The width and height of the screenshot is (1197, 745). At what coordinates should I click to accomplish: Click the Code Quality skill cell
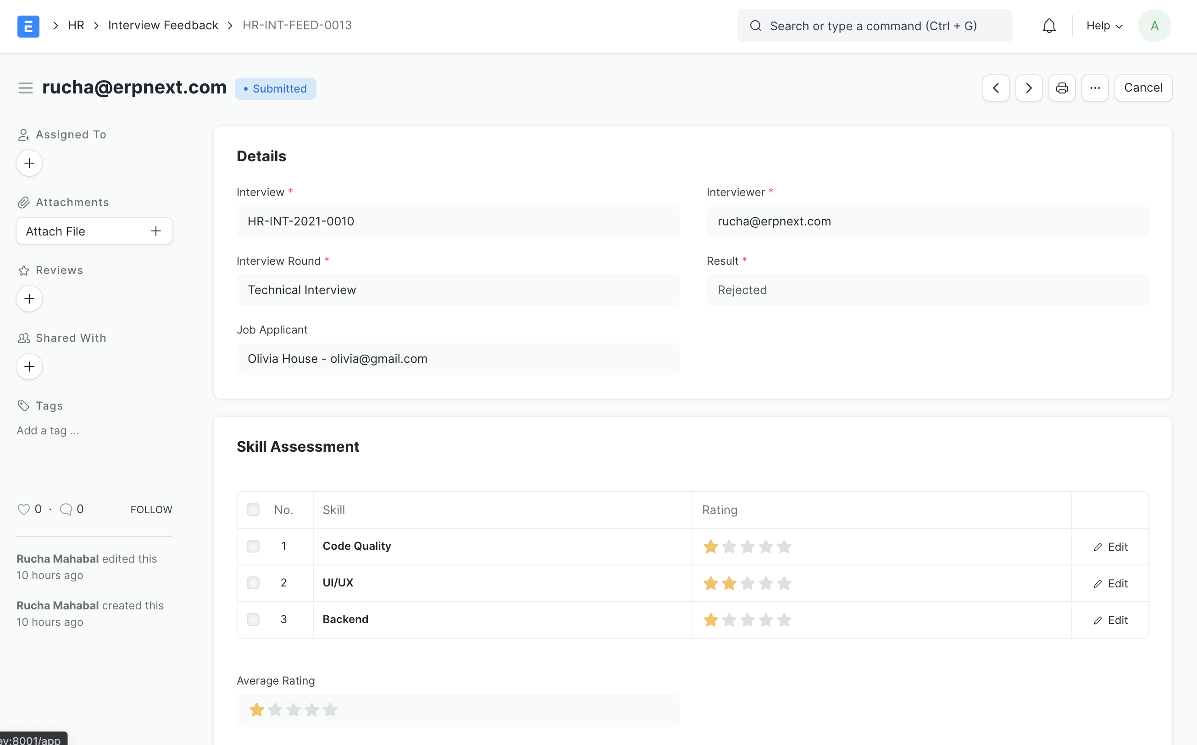(x=502, y=547)
